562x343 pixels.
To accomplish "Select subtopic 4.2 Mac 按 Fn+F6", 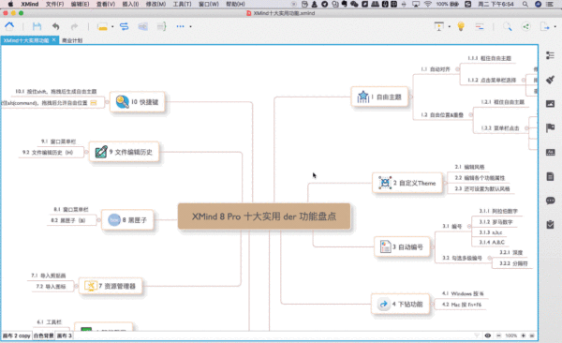I will [x=462, y=305].
